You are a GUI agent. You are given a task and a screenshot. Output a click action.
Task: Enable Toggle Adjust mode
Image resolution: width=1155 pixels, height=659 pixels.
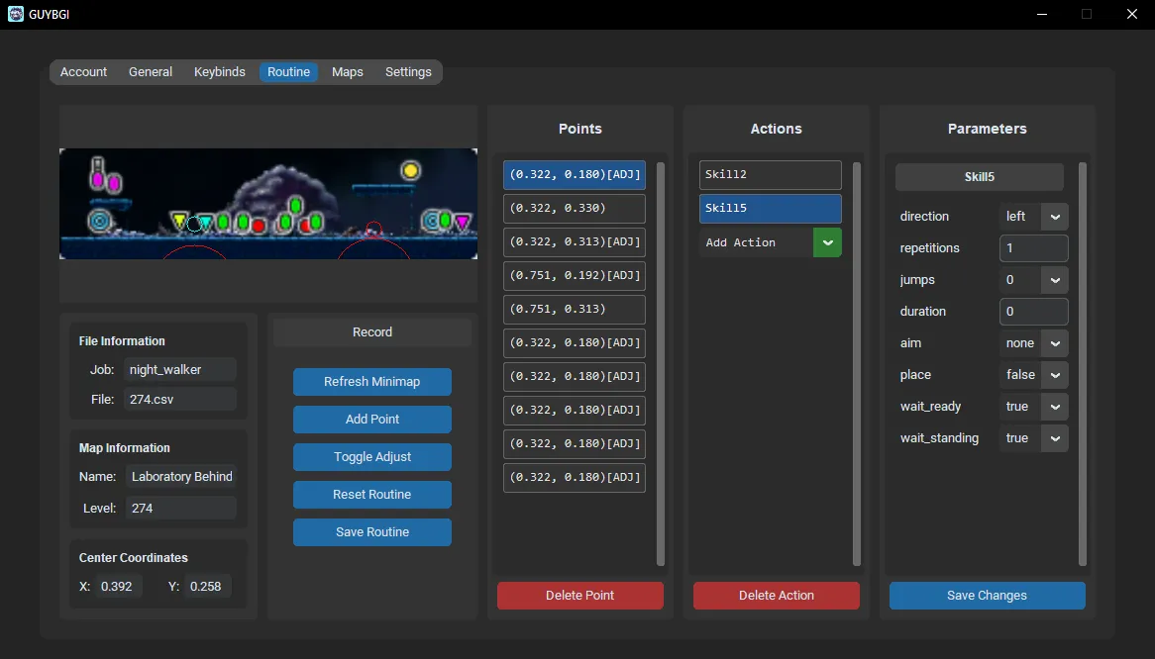coord(371,456)
